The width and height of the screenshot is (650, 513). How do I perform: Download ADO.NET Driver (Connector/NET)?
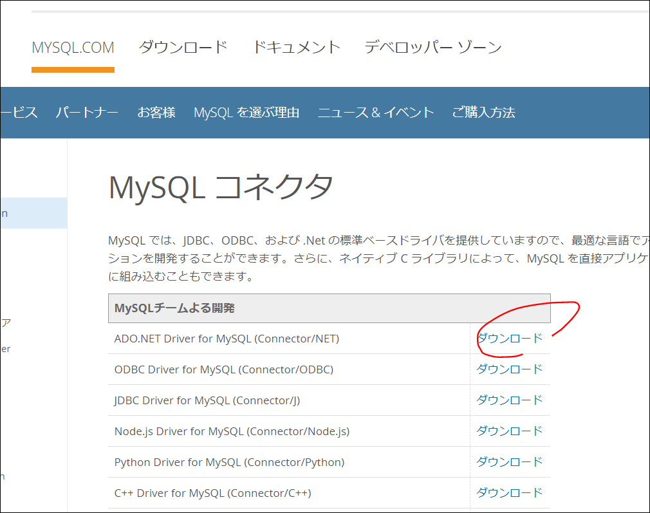510,339
